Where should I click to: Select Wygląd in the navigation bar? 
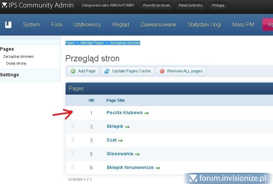point(121,25)
